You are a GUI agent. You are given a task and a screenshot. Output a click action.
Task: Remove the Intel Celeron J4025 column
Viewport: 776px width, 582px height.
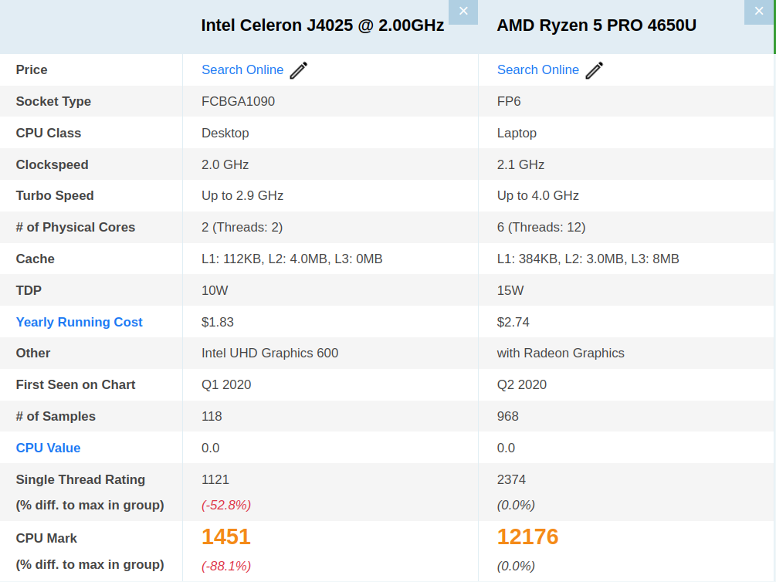point(463,12)
